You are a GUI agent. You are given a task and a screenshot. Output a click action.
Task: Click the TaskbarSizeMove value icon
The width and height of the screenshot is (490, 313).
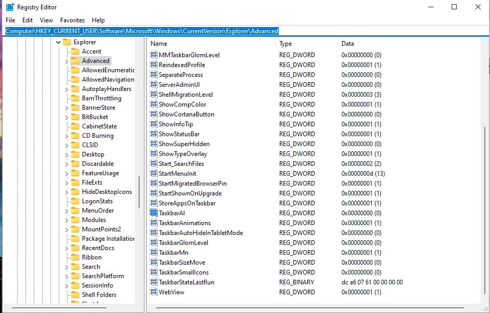(154, 262)
